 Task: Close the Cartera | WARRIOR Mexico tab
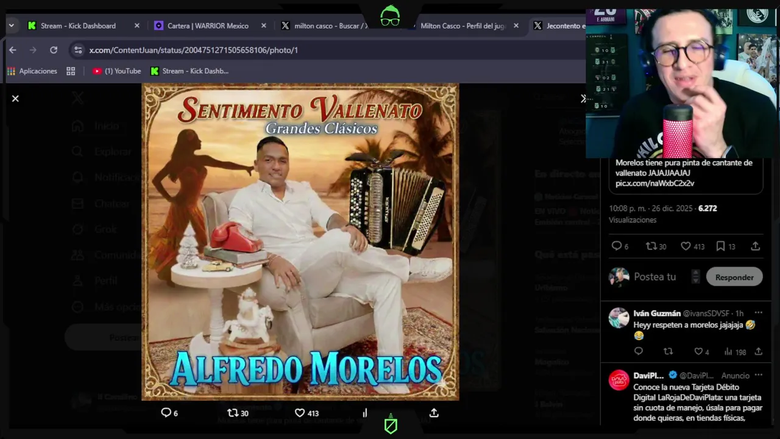pos(264,26)
